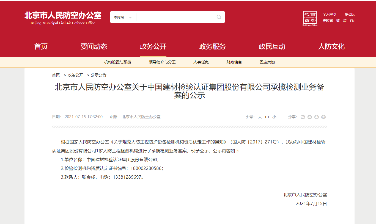
Task: Click 政务公开 in the breadcrumb
Action: 75,75
